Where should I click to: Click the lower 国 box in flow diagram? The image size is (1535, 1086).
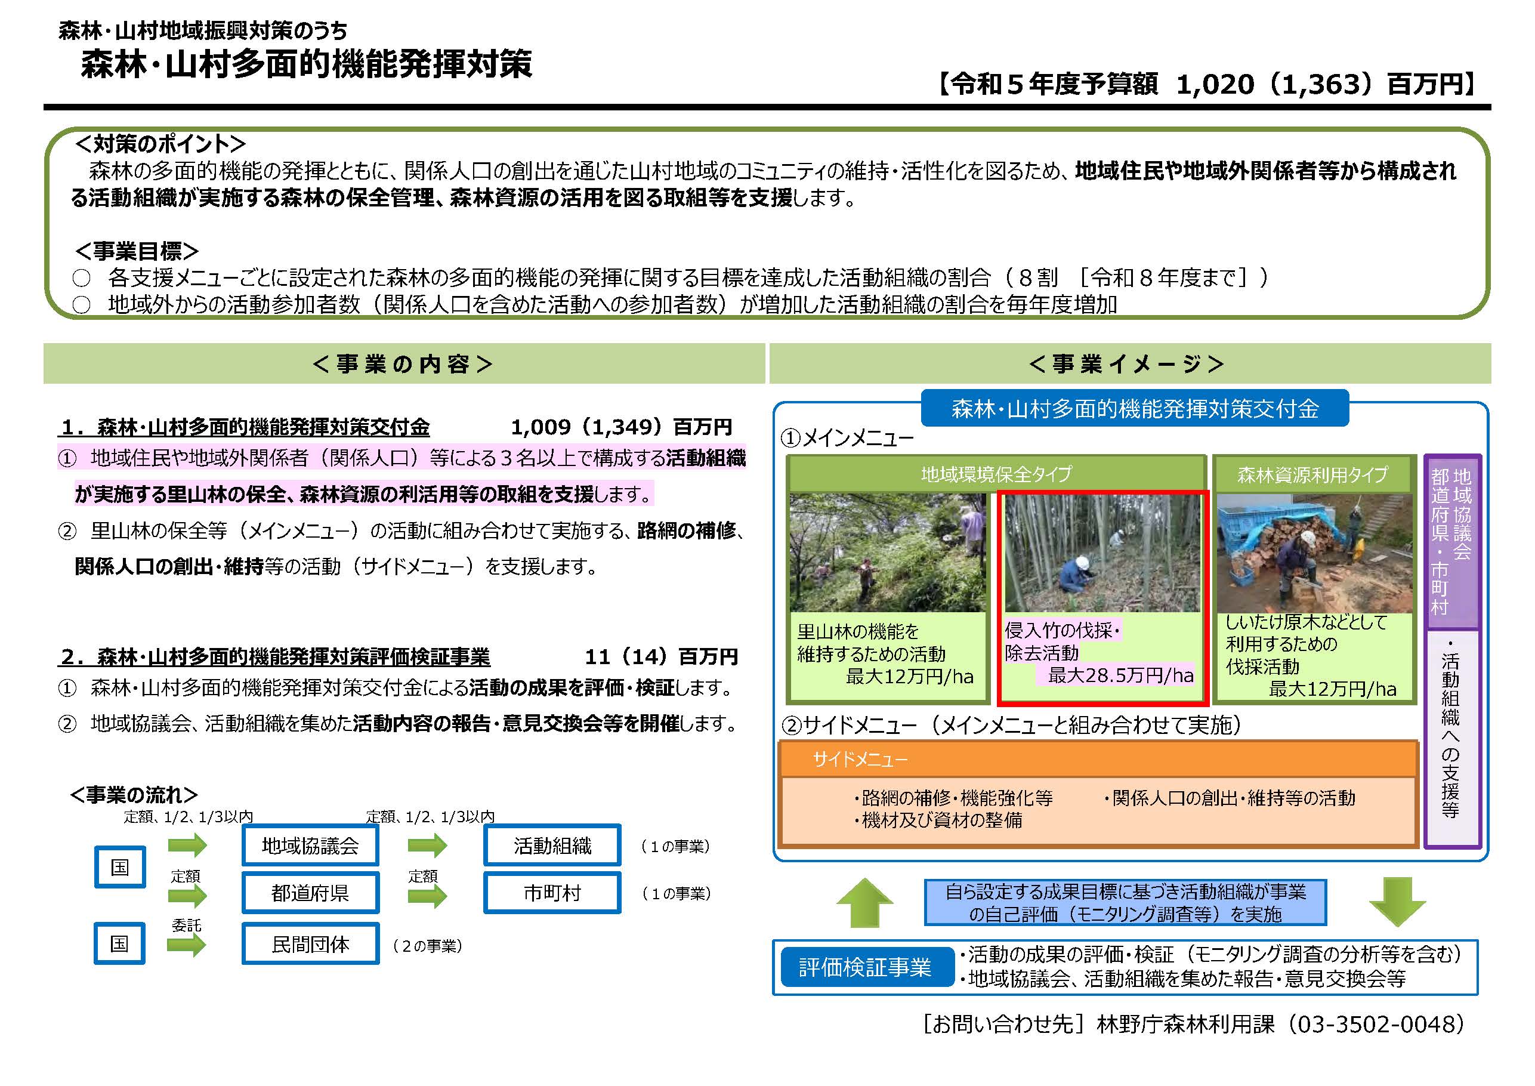tap(120, 943)
